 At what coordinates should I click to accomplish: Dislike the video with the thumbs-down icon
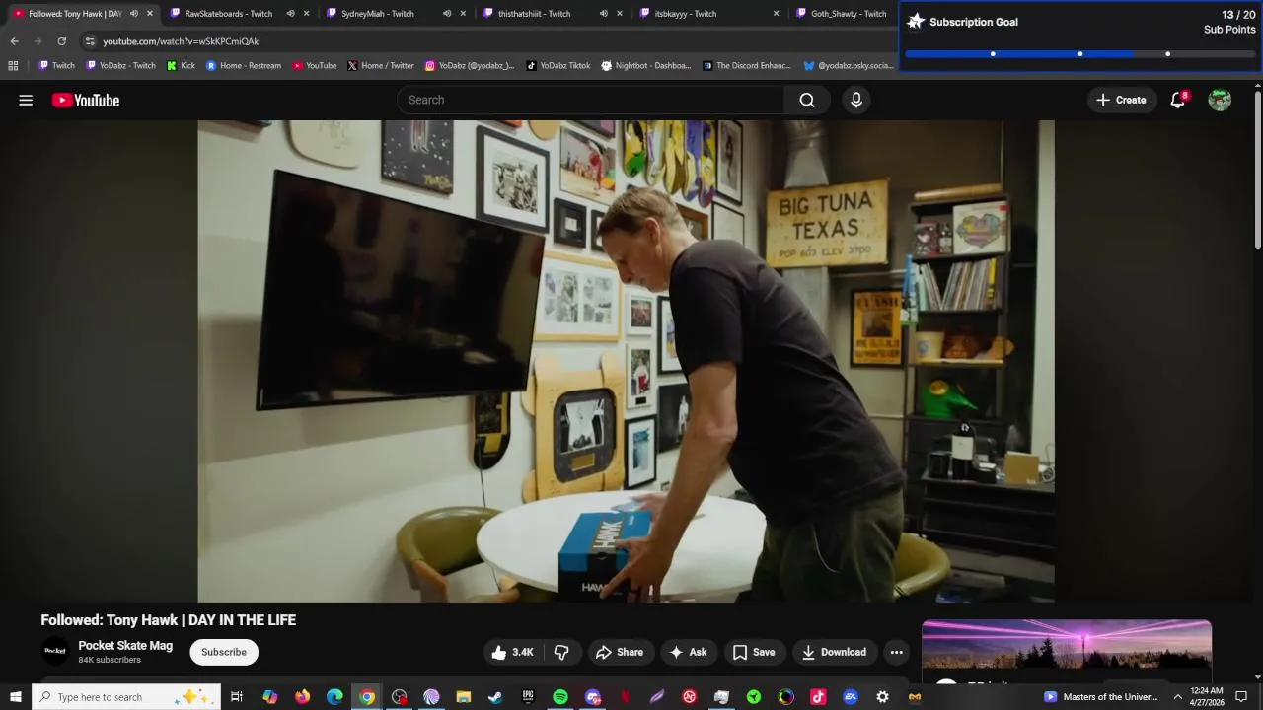(x=561, y=652)
